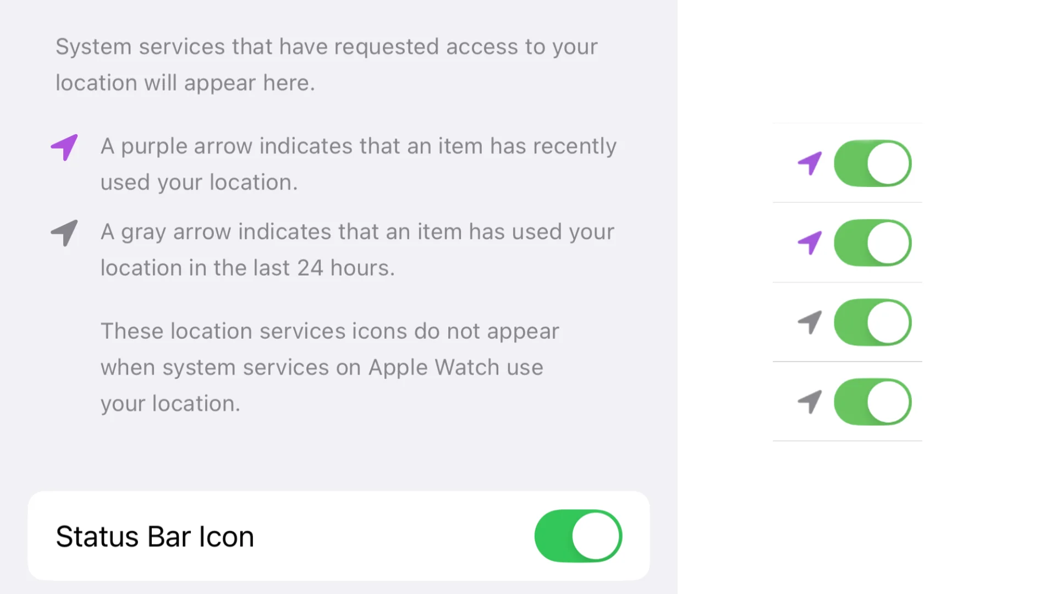
Task: Click the 'location will appear here.' line
Action: tap(185, 83)
